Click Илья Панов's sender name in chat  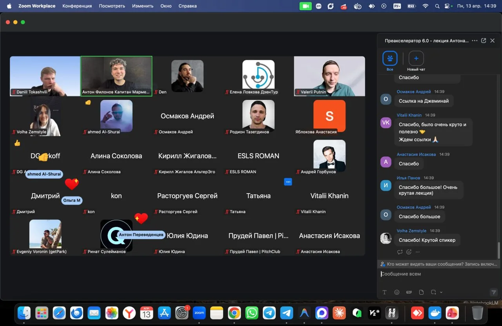tap(408, 178)
